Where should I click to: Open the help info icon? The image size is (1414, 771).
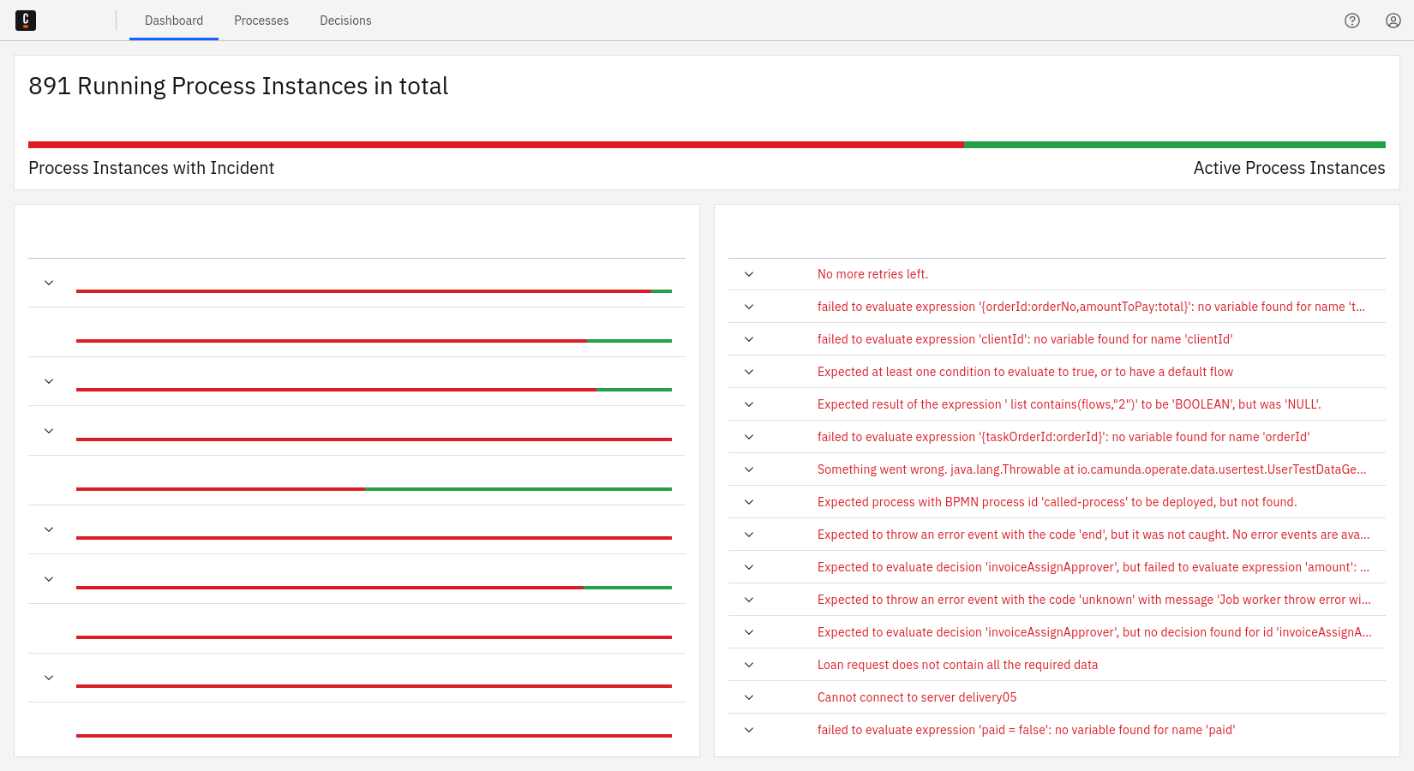(x=1352, y=21)
